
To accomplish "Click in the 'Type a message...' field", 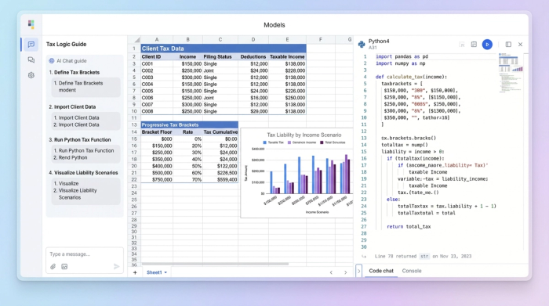I will 85,254.
